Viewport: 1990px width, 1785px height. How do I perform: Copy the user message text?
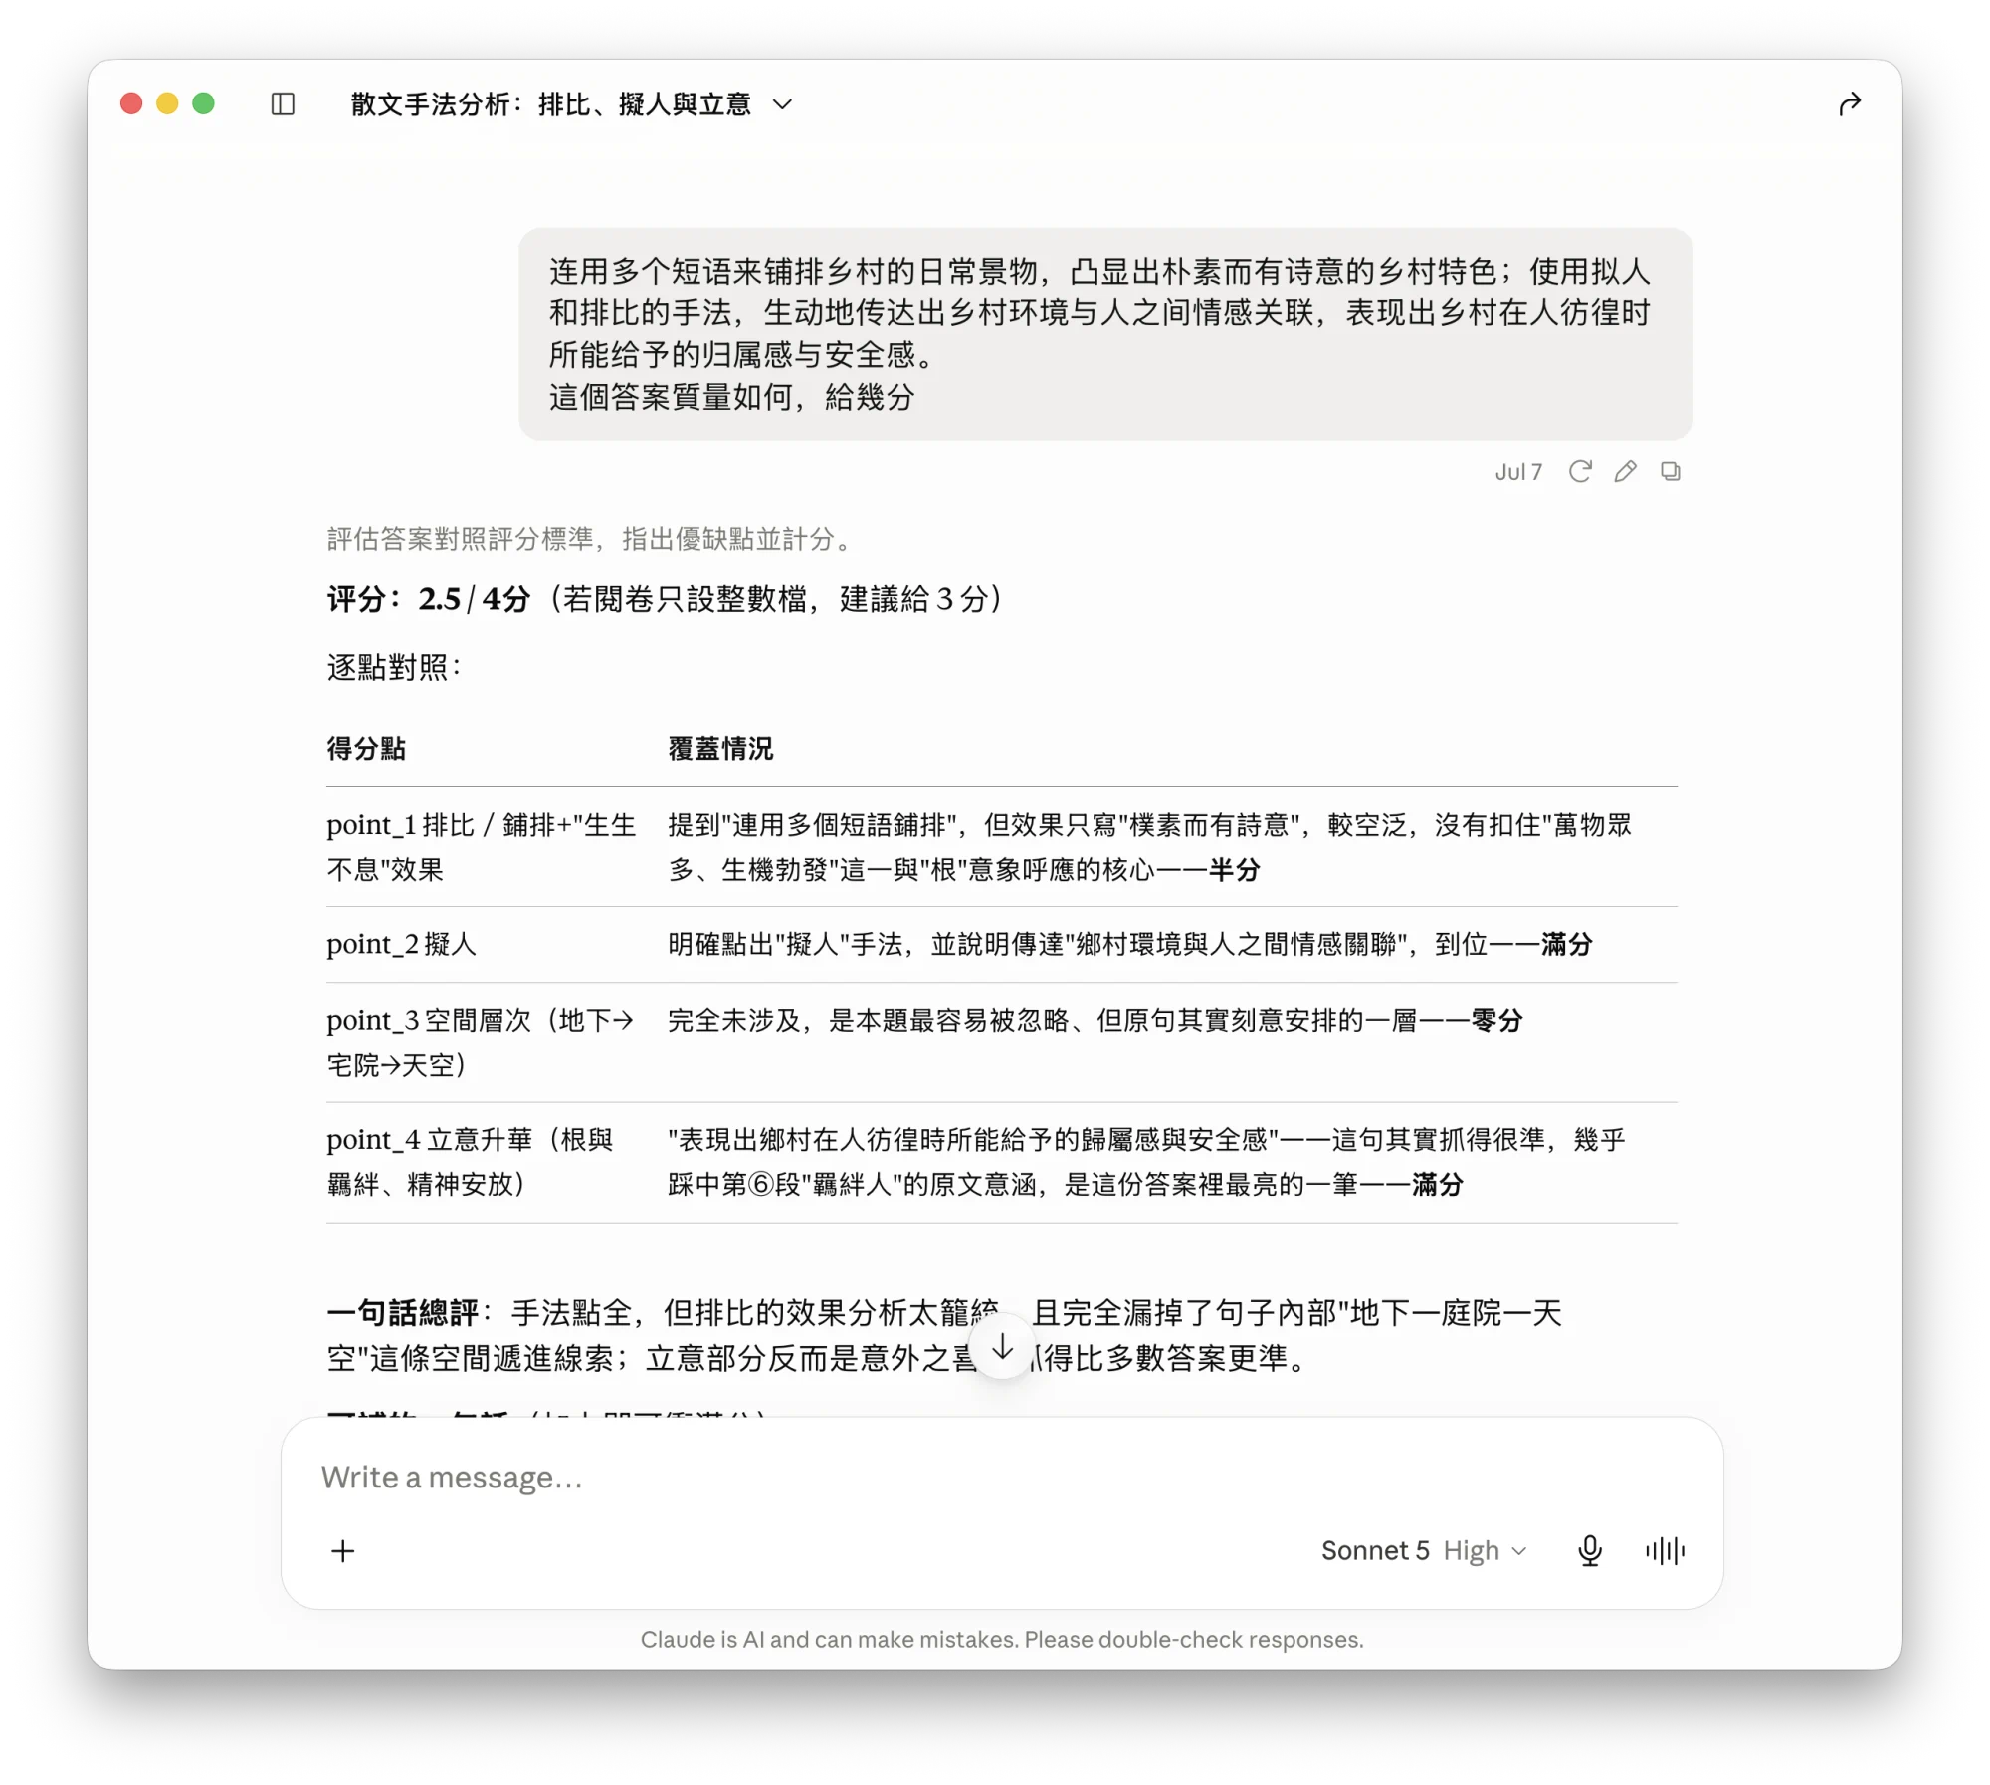click(1671, 471)
